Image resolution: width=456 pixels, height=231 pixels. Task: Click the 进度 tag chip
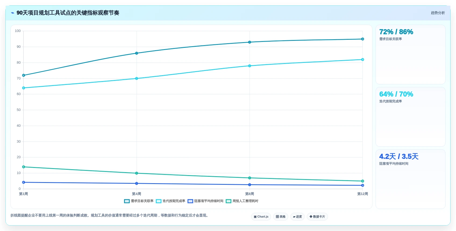297,217
